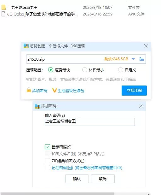Viewport: 161px width, 195px height.
Task: Close the 添加密码 dialog
Action: [141, 106]
